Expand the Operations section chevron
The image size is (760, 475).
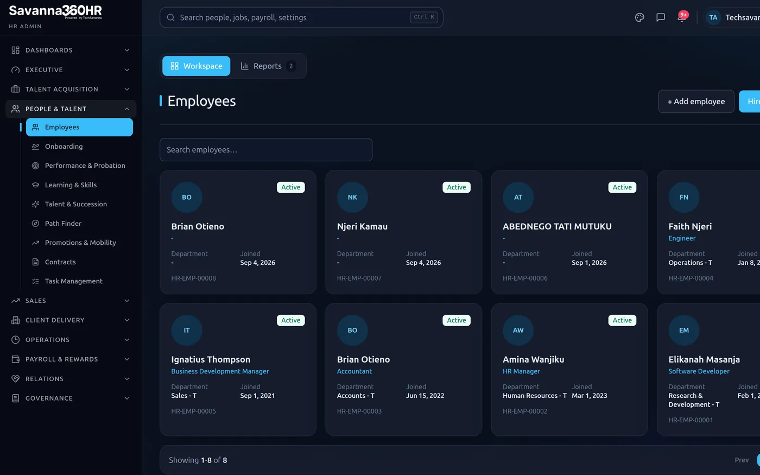tap(127, 340)
